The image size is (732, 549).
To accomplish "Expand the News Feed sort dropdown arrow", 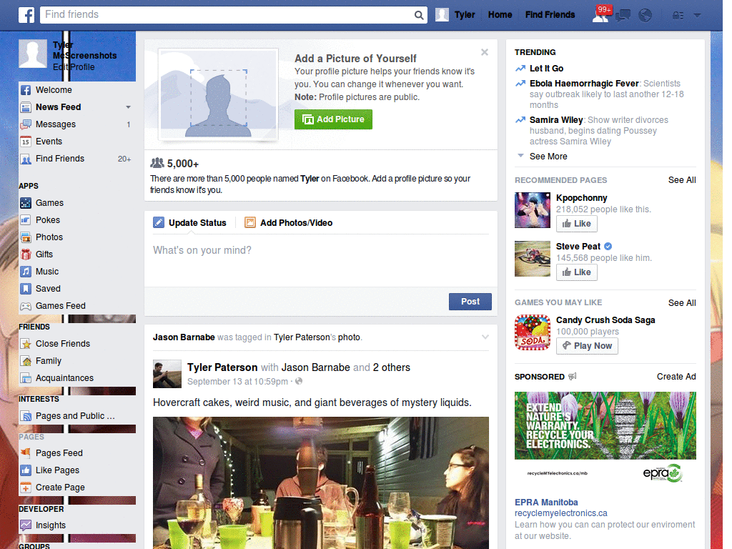I will (128, 107).
